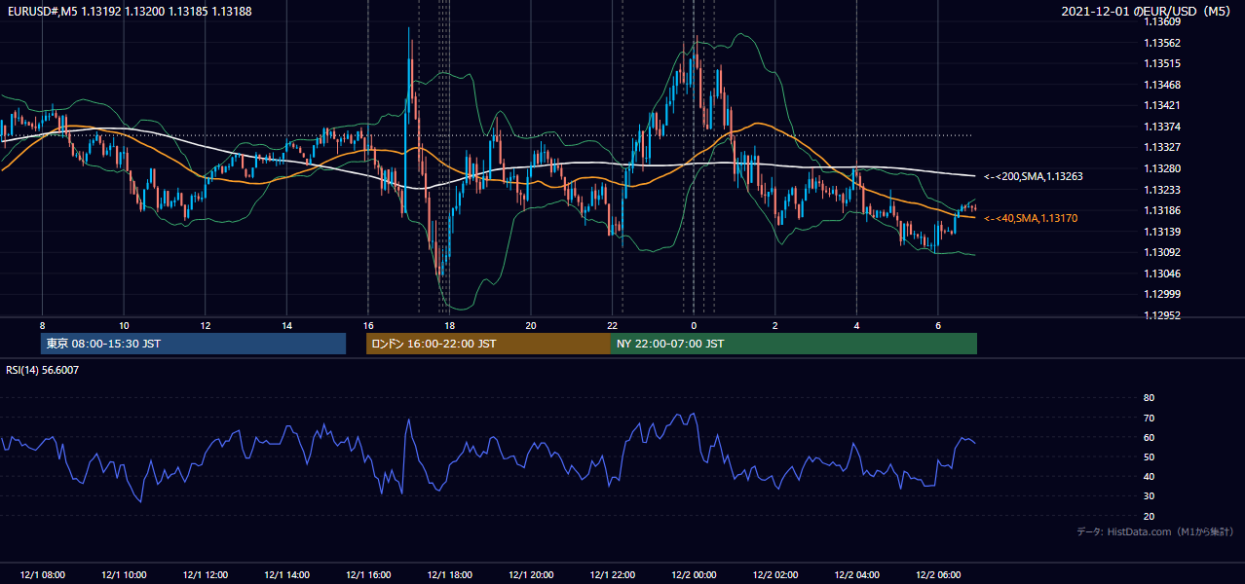
Task: Click price level 1.13515 on the axis
Action: pos(1161,63)
